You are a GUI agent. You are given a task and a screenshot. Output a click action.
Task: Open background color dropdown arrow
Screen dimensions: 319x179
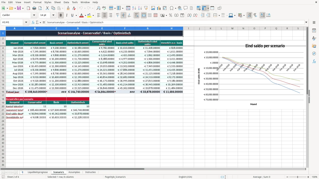click(x=93, y=15)
